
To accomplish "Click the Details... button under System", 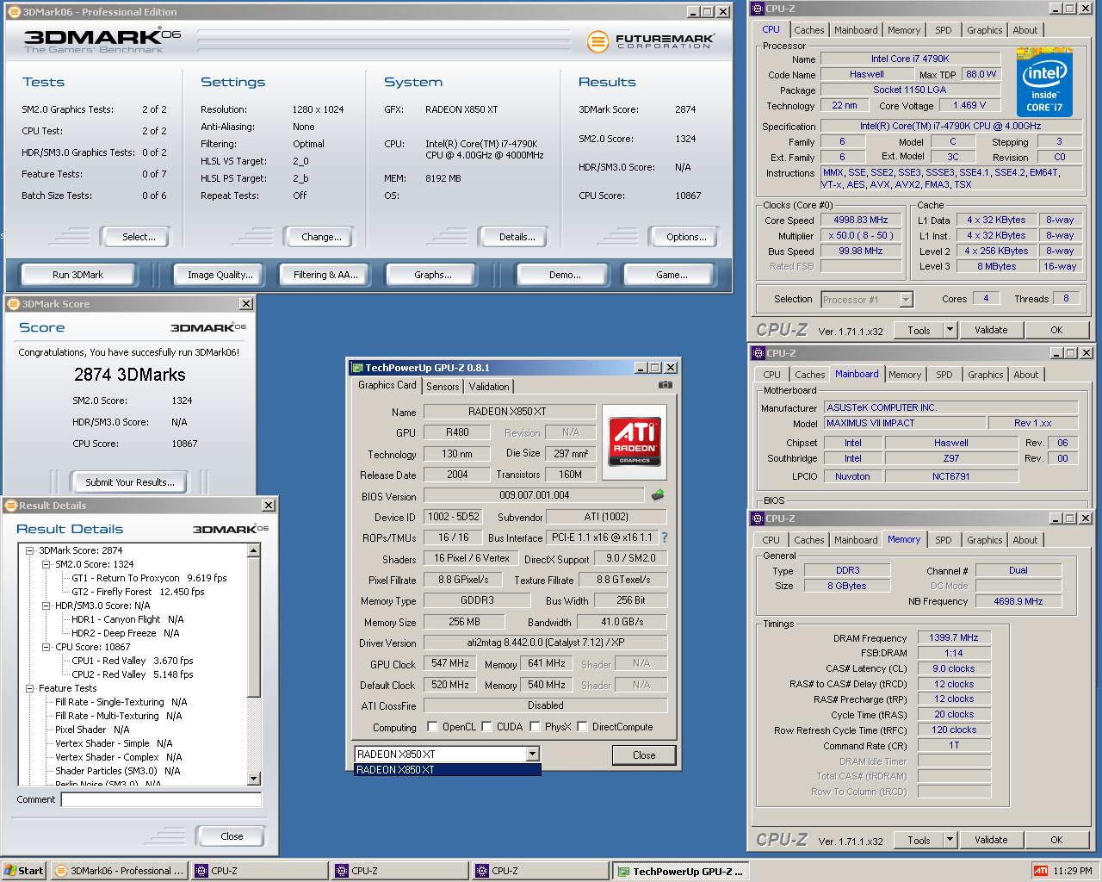I will 517,237.
